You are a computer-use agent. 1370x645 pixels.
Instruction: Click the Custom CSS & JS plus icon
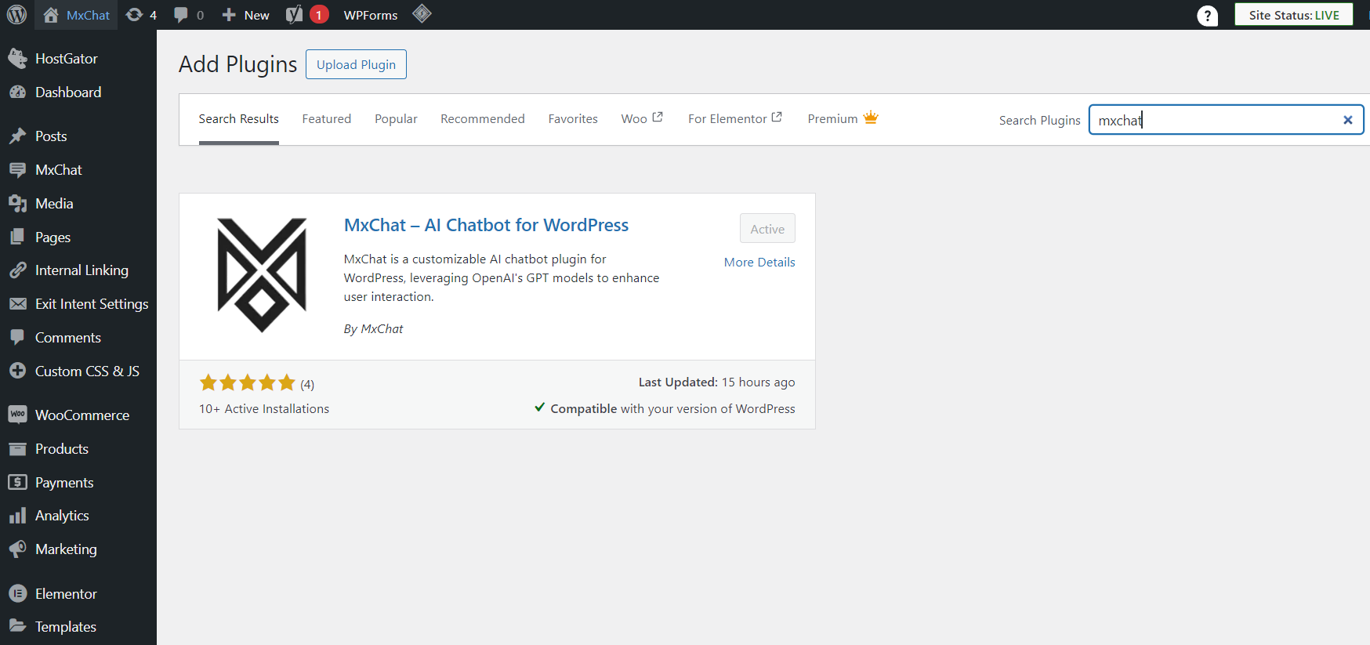pos(17,371)
